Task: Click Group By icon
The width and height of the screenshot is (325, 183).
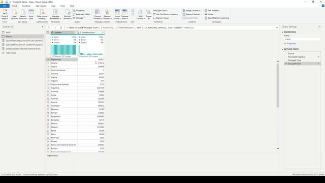Action: (x=149, y=12)
